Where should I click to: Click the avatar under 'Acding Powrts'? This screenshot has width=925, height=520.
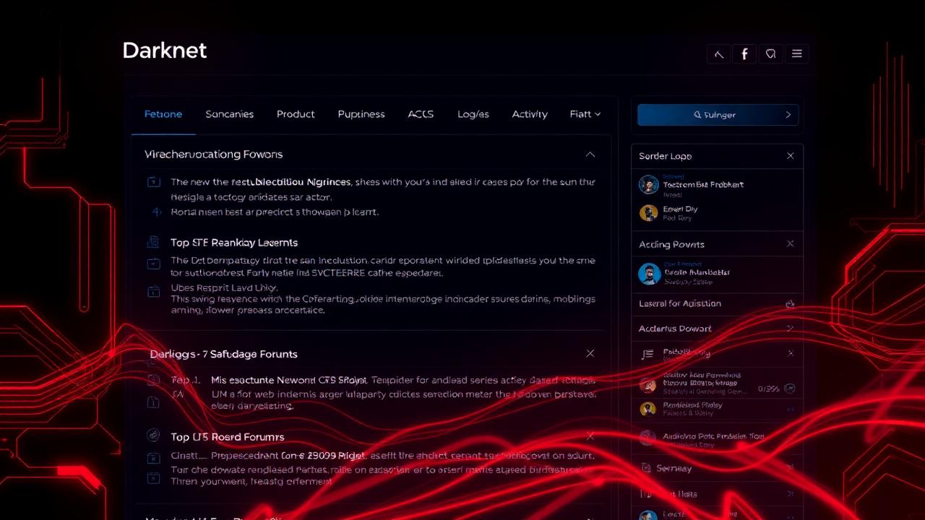pos(649,273)
